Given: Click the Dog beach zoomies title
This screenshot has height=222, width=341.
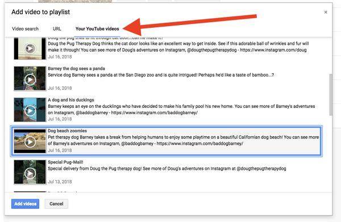Looking at the screenshot, I should click(x=67, y=131).
